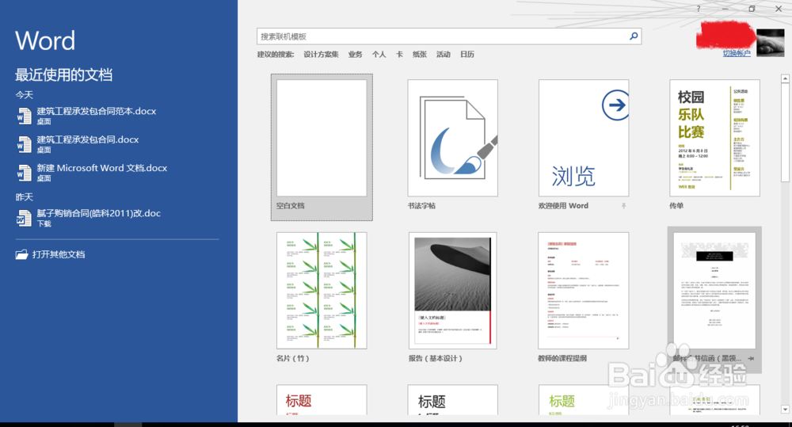
Task: Click the template list scrollbar thumb
Action: point(785,133)
